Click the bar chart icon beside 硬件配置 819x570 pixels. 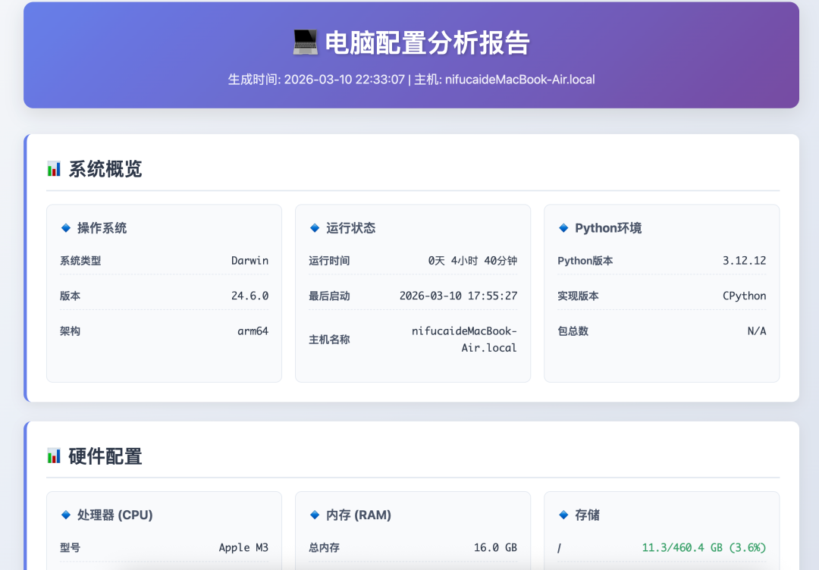point(53,456)
